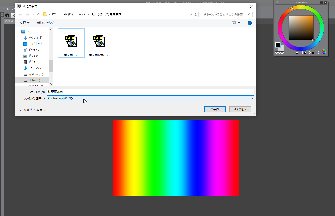Image resolution: width=335 pixels, height=216 pixels.
Task: Expand the double-arrow panel toggle in Clip Studio
Action: pos(2,15)
